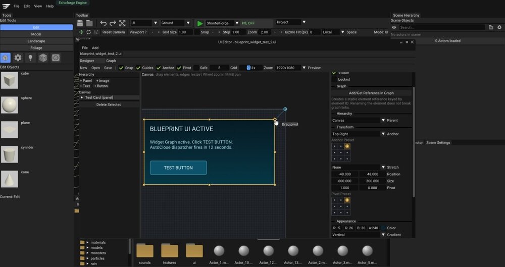Start play mode with the green play icon
This screenshot has height=267, width=505.
200,23
